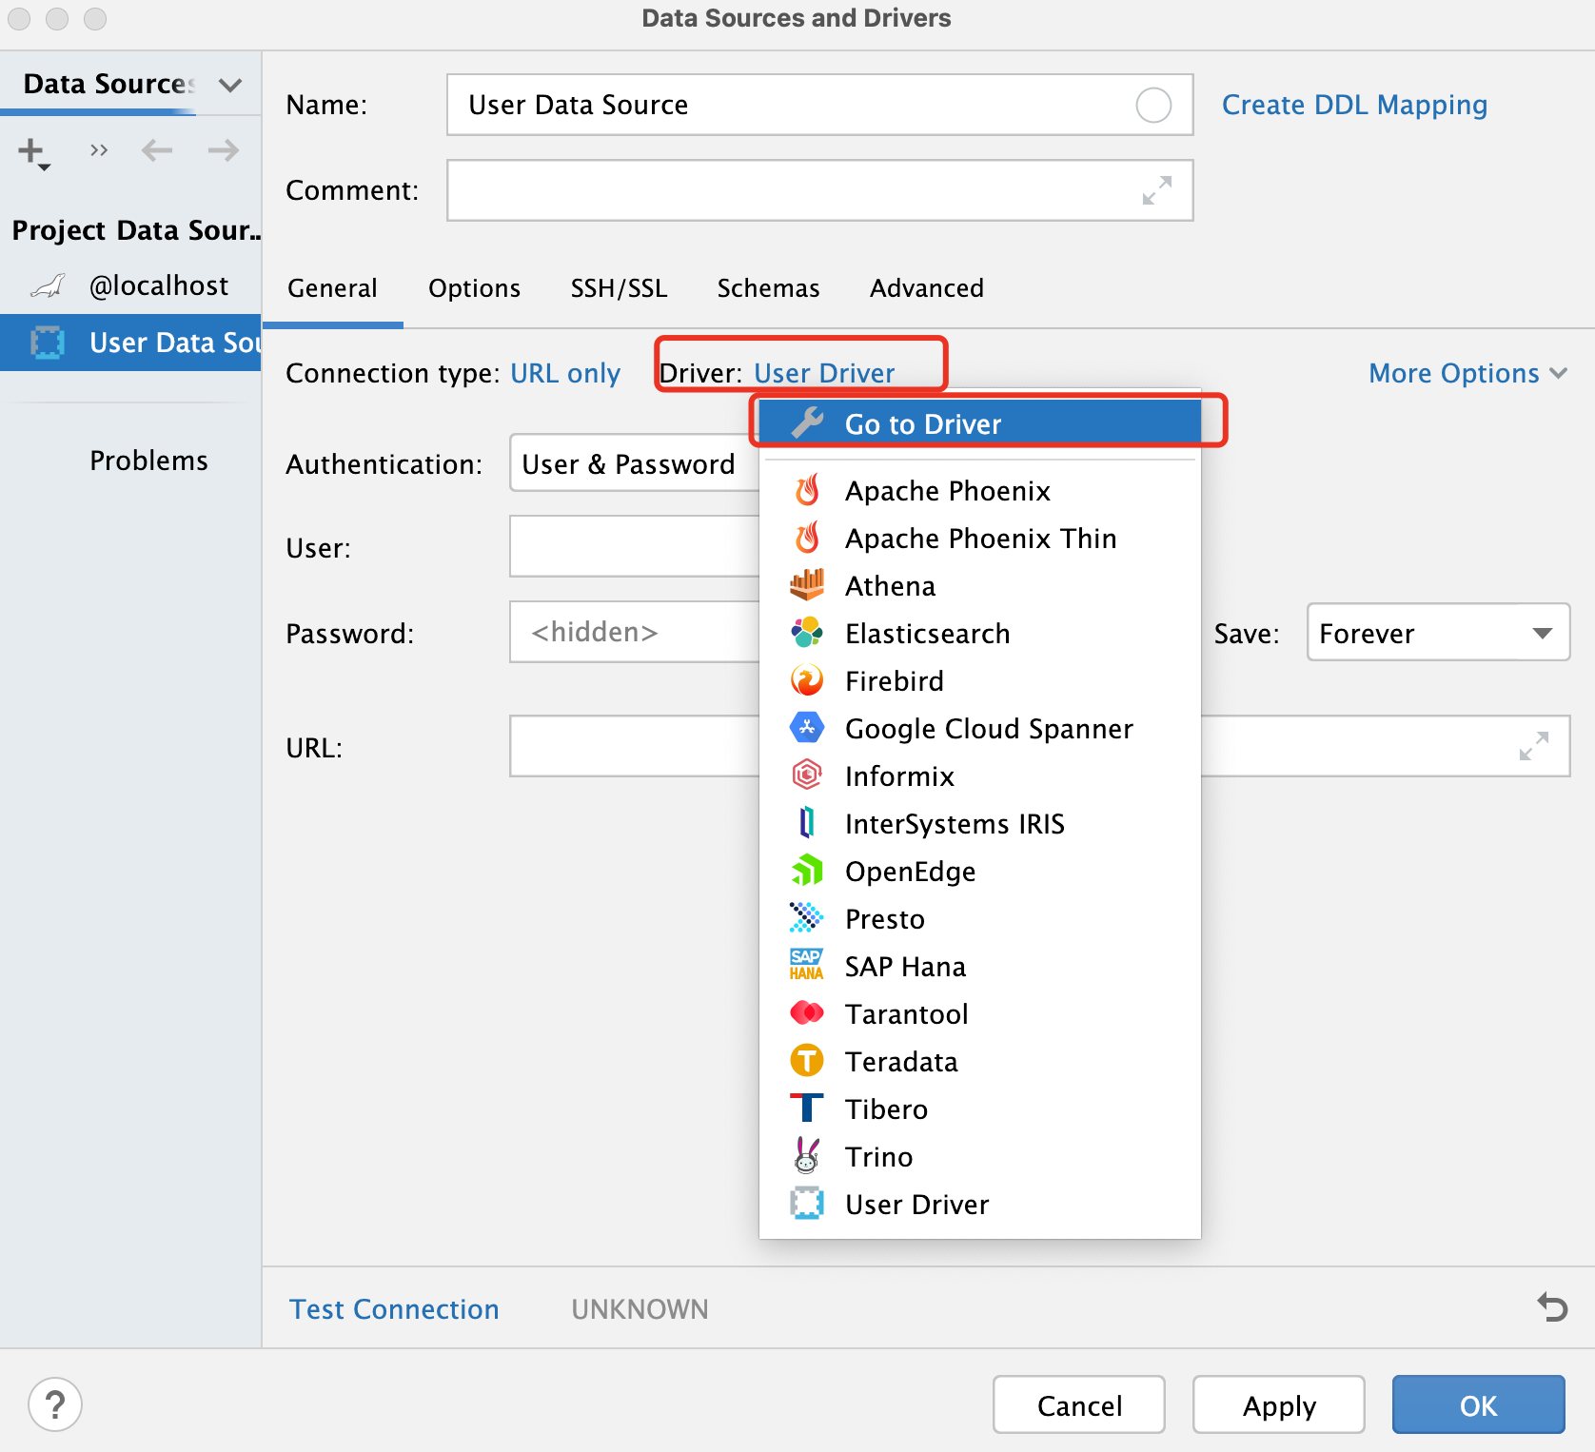Open the Save Forever dropdown
Viewport: 1595px width, 1452px height.
[x=1438, y=633]
